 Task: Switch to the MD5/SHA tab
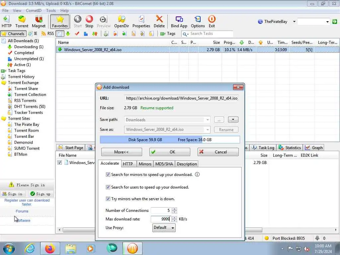(x=164, y=164)
